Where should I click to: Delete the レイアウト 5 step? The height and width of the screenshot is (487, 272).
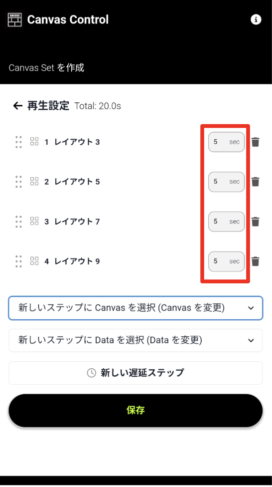point(255,182)
